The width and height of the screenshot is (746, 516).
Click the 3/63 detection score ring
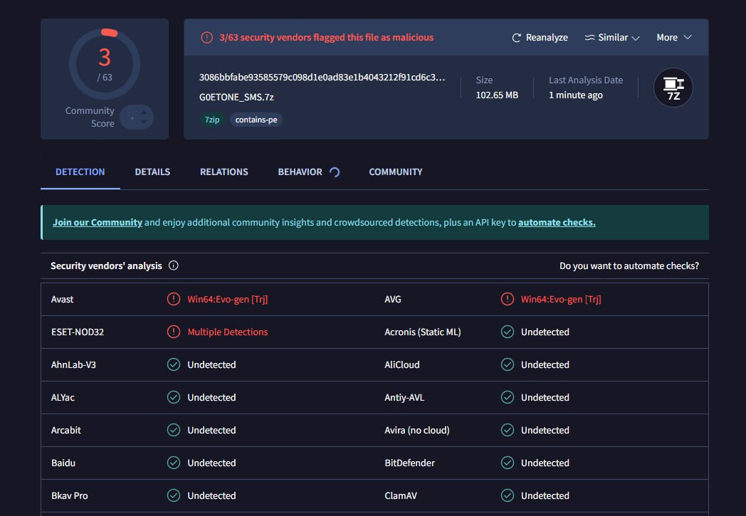coord(105,64)
